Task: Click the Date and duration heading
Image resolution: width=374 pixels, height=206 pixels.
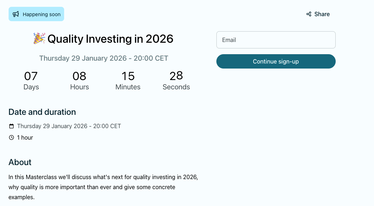Action: click(x=42, y=112)
